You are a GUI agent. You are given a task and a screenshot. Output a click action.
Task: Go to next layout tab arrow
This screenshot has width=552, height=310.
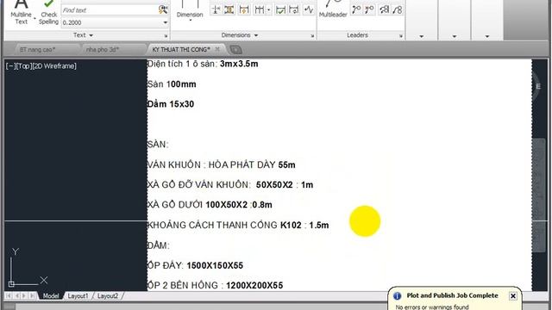pyautogui.click(x=24, y=296)
